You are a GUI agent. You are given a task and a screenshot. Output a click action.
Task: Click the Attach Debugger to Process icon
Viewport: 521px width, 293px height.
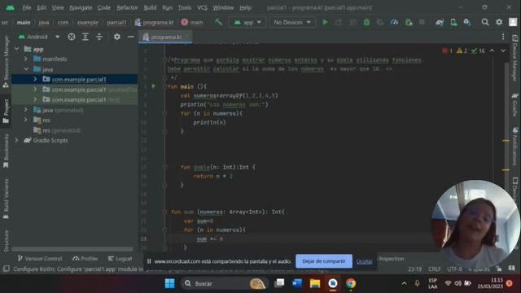pyautogui.click(x=409, y=22)
